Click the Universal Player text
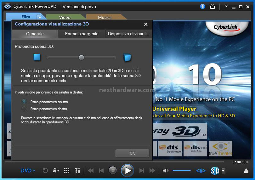 (x=174, y=109)
